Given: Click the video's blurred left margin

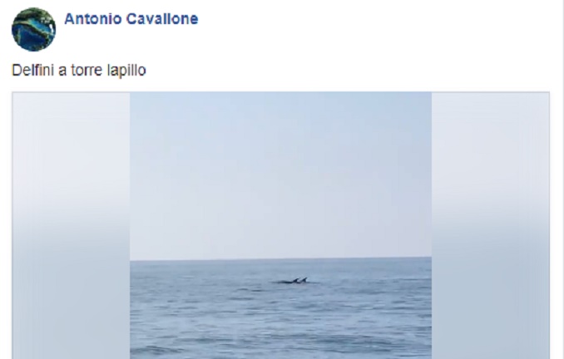Looking at the screenshot, I should 71,225.
